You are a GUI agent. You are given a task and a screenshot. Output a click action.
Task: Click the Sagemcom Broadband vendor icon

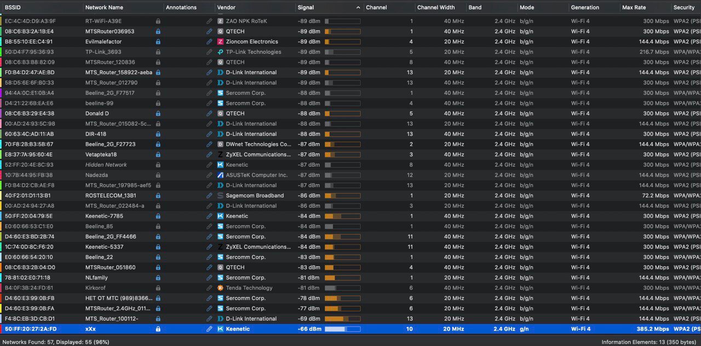[x=220, y=196]
